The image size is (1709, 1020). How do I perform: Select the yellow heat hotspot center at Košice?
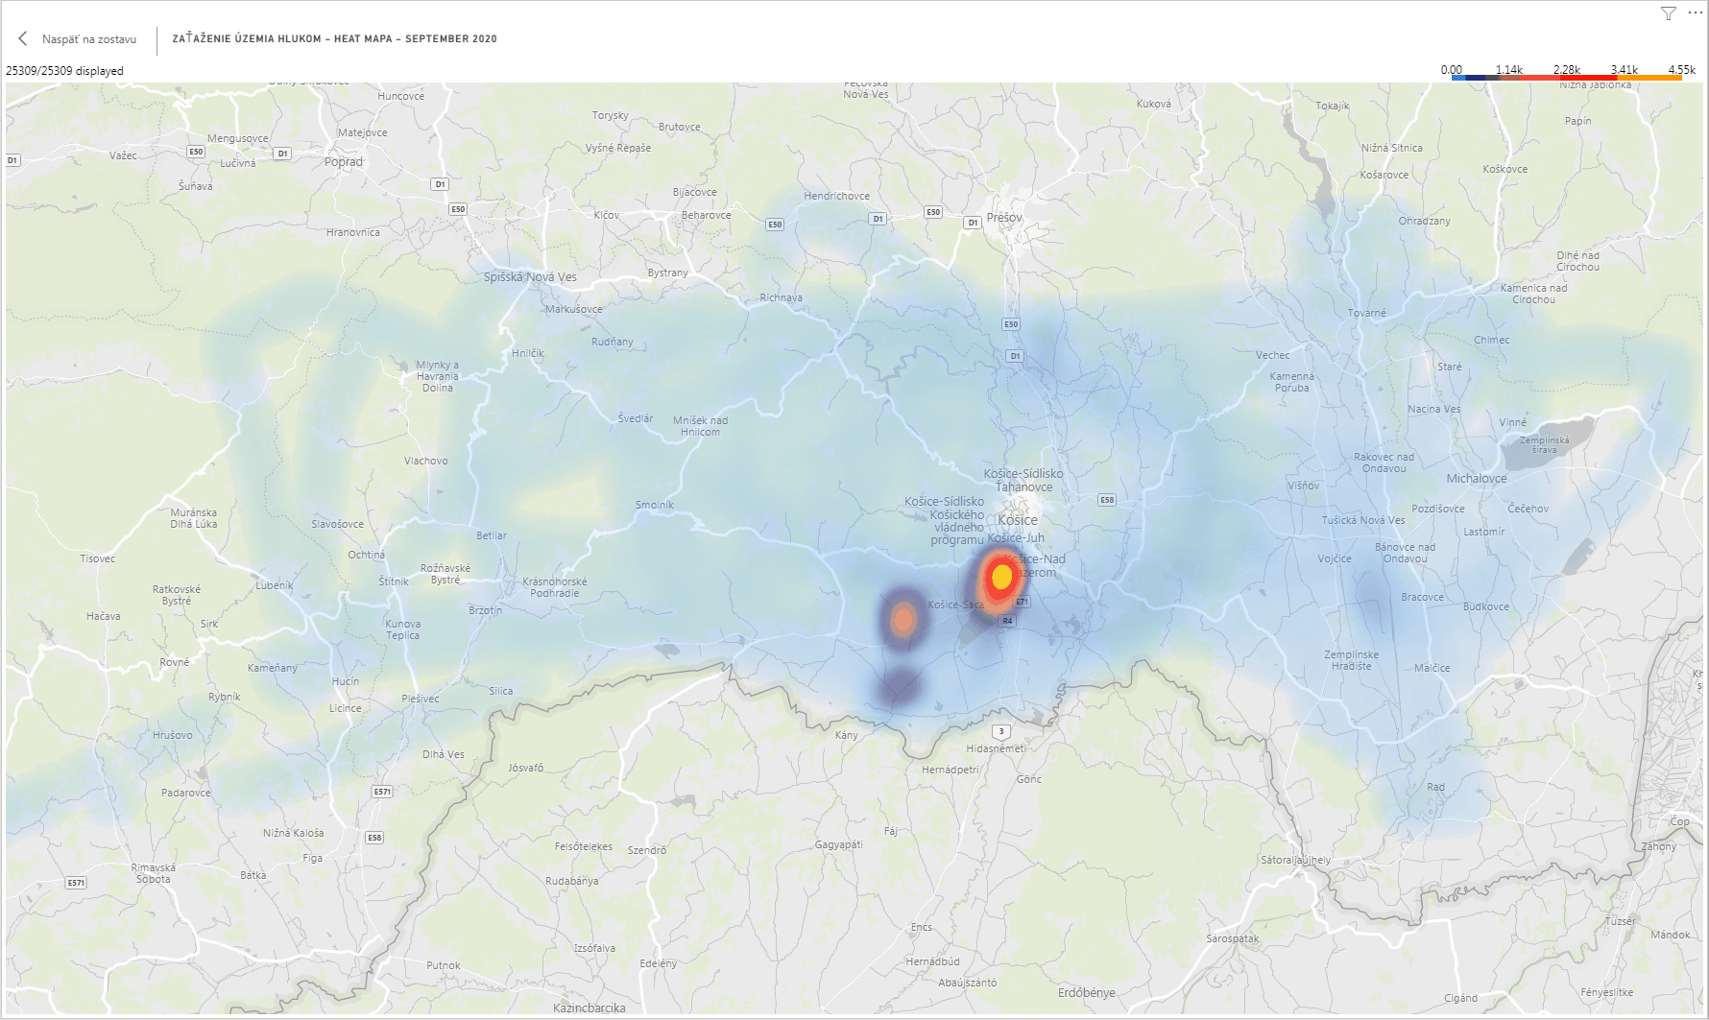(1001, 577)
